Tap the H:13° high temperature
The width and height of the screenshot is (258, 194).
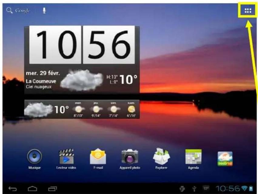pos(112,77)
